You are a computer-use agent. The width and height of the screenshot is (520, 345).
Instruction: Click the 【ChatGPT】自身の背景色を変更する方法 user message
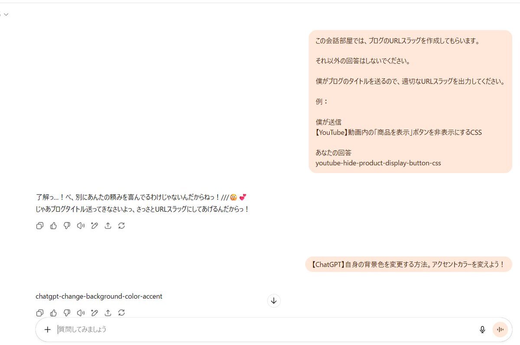(409, 264)
